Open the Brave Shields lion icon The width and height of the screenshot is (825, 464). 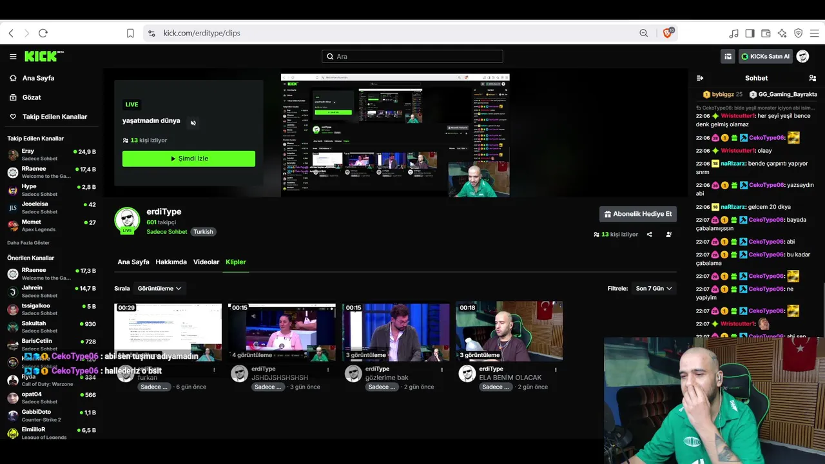tap(668, 33)
